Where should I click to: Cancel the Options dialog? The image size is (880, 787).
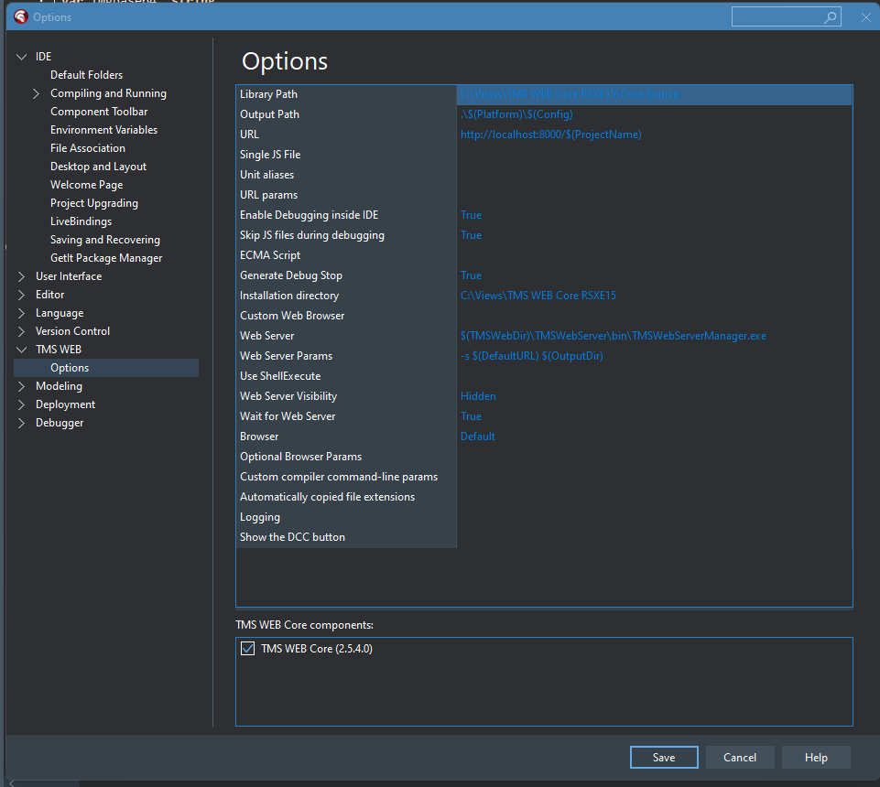pyautogui.click(x=740, y=758)
